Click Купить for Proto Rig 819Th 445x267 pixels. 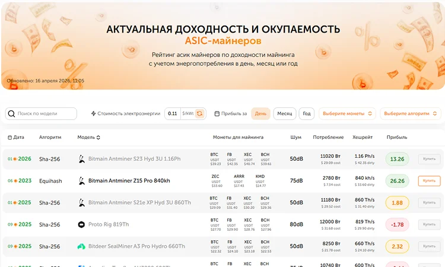click(x=429, y=224)
